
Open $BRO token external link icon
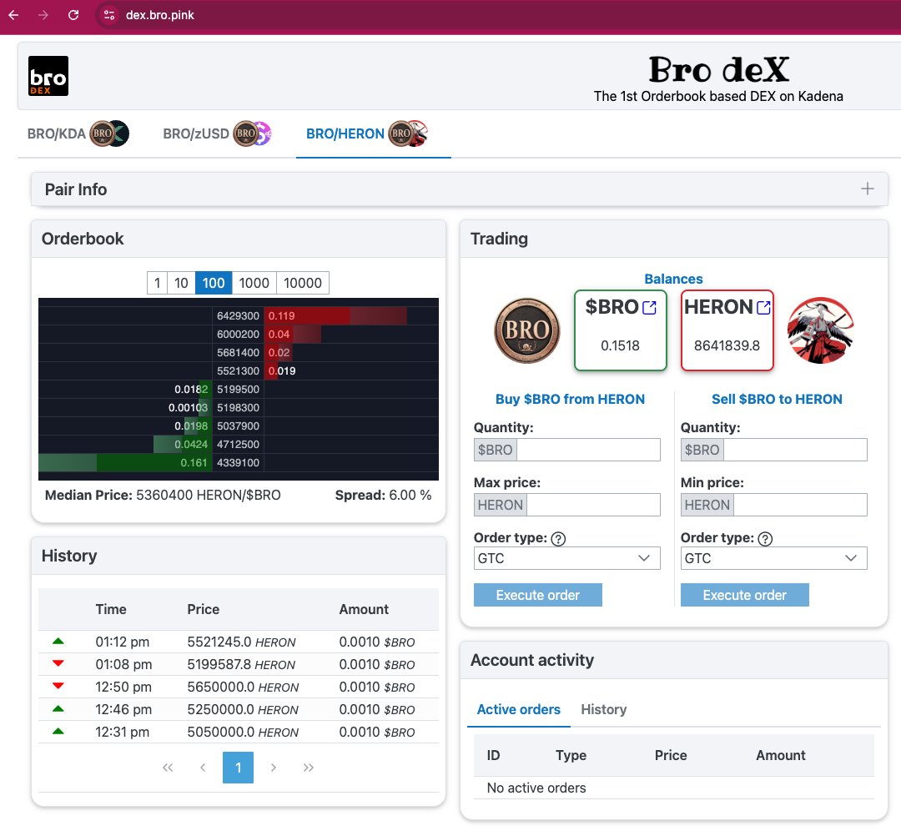pyautogui.click(x=649, y=308)
